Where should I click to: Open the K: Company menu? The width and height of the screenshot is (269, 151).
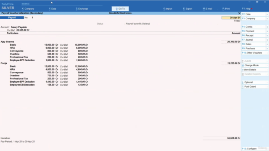click(28, 9)
